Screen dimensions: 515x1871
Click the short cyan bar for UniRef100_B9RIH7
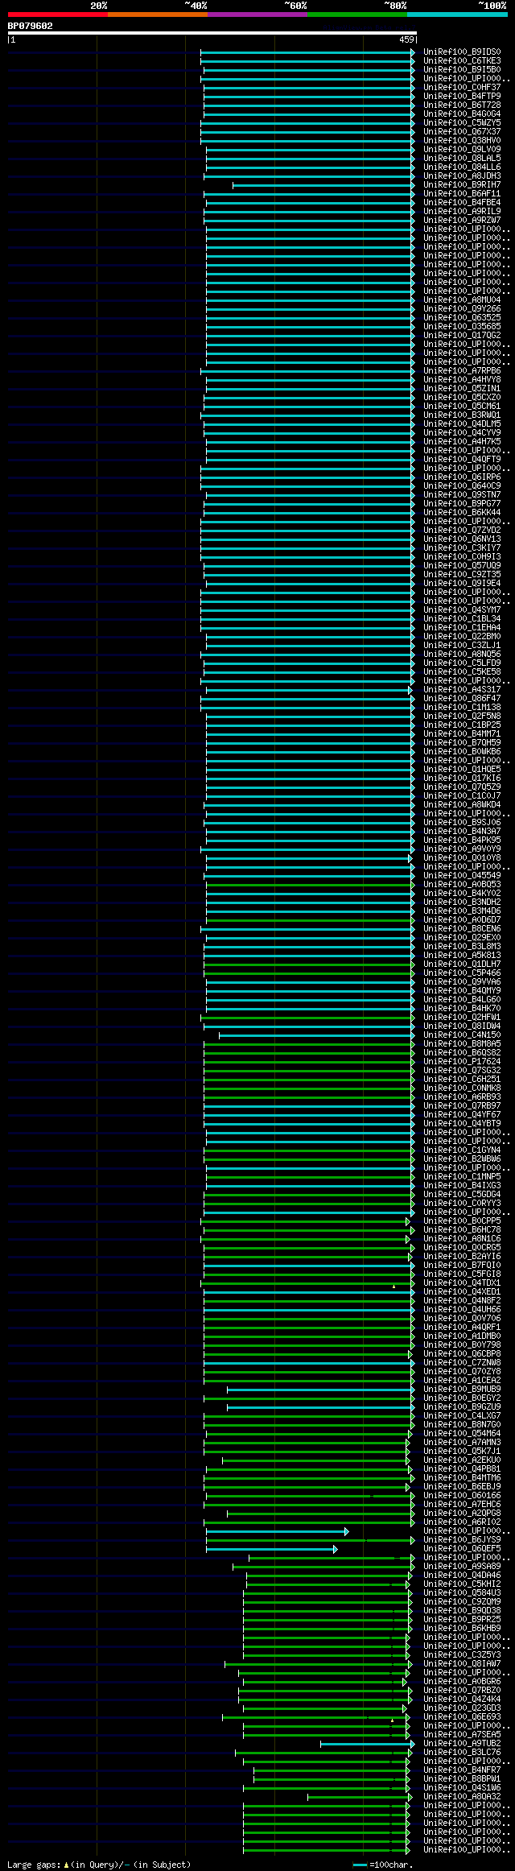323,185
